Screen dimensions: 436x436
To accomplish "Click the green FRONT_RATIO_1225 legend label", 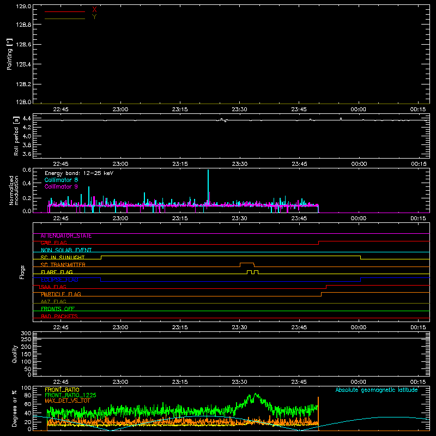I will coord(70,396).
